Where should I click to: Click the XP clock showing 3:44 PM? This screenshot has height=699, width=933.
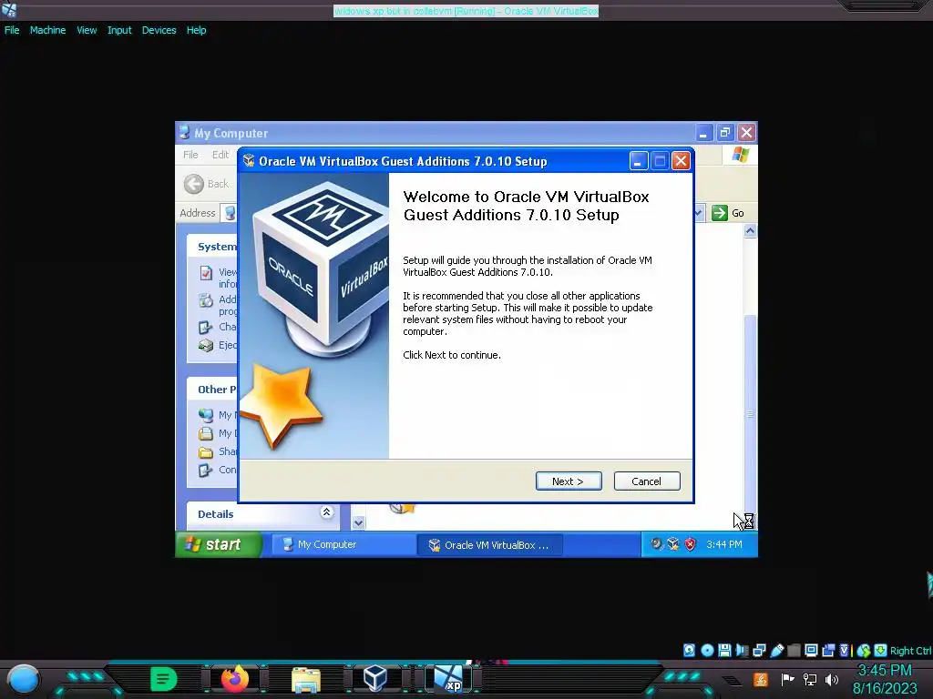[x=724, y=544]
